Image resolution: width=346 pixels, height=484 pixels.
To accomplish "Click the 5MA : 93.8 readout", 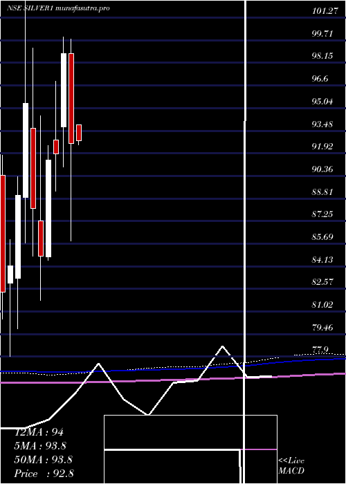I will (x=40, y=446).
